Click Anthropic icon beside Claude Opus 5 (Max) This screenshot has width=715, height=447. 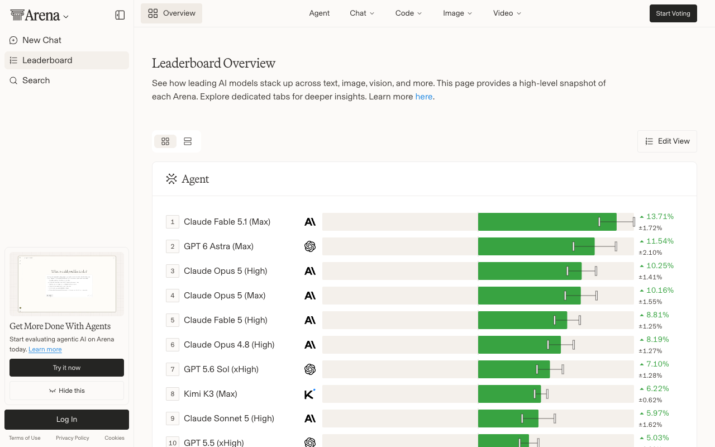(310, 296)
